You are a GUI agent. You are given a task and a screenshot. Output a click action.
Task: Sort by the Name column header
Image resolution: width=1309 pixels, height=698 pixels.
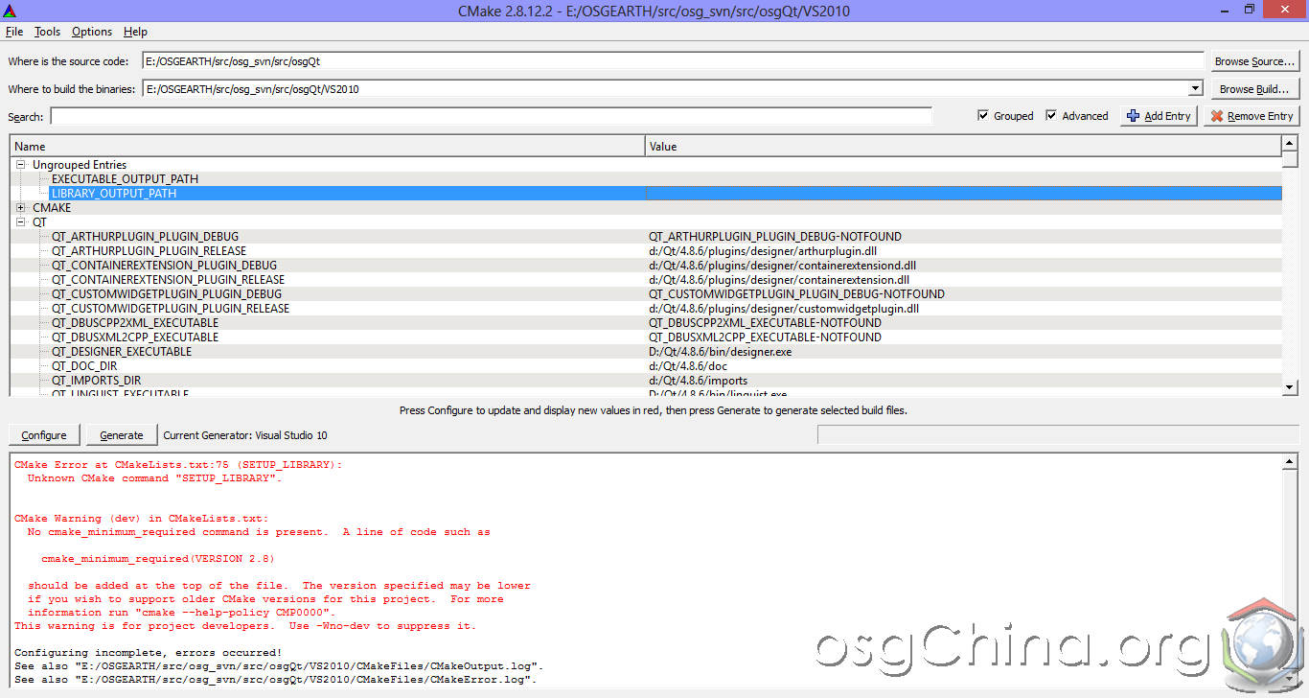click(x=328, y=147)
